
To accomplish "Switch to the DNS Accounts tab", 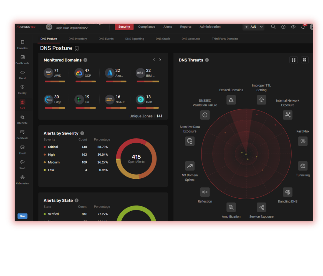I will 191,39.
